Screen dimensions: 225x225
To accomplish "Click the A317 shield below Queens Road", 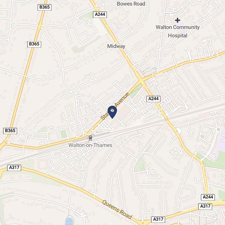I will coord(158,219).
